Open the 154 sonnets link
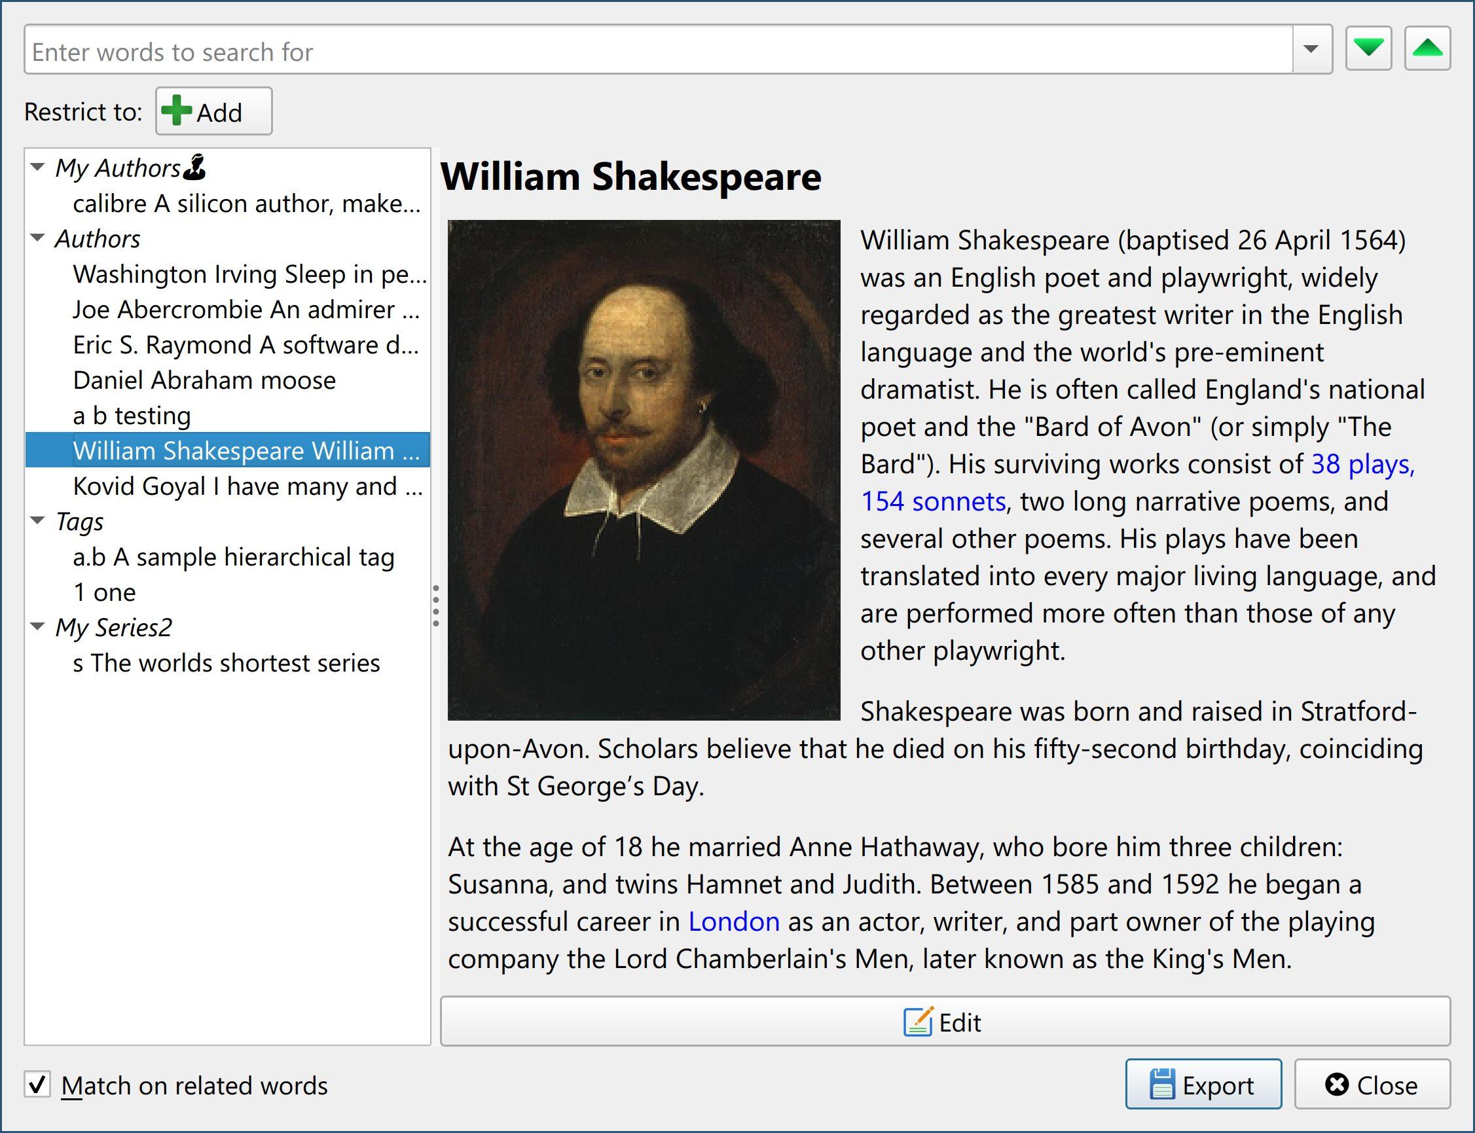 [x=933, y=502]
